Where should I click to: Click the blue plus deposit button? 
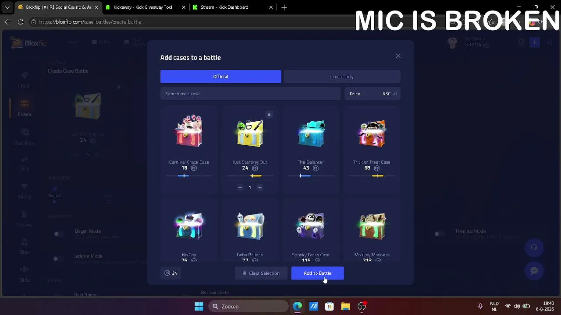534,42
